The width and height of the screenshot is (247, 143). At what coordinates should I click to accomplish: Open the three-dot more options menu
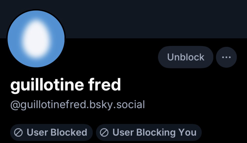click(226, 57)
